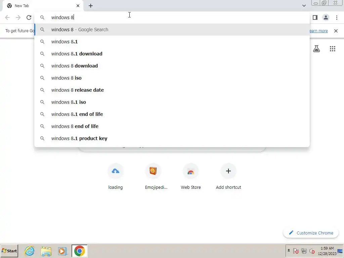Viewport: 344px width, 258px height.
Task: Pick the windows 8.1 product key suggestion
Action: point(172,138)
